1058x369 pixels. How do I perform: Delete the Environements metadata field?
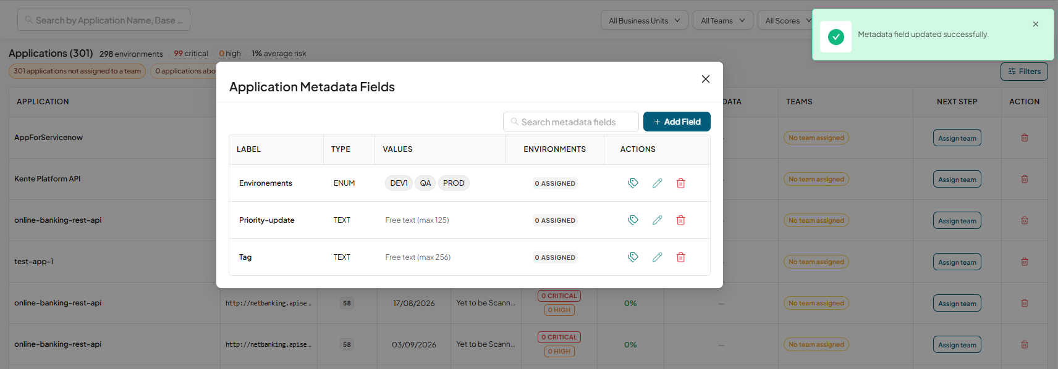pos(680,183)
